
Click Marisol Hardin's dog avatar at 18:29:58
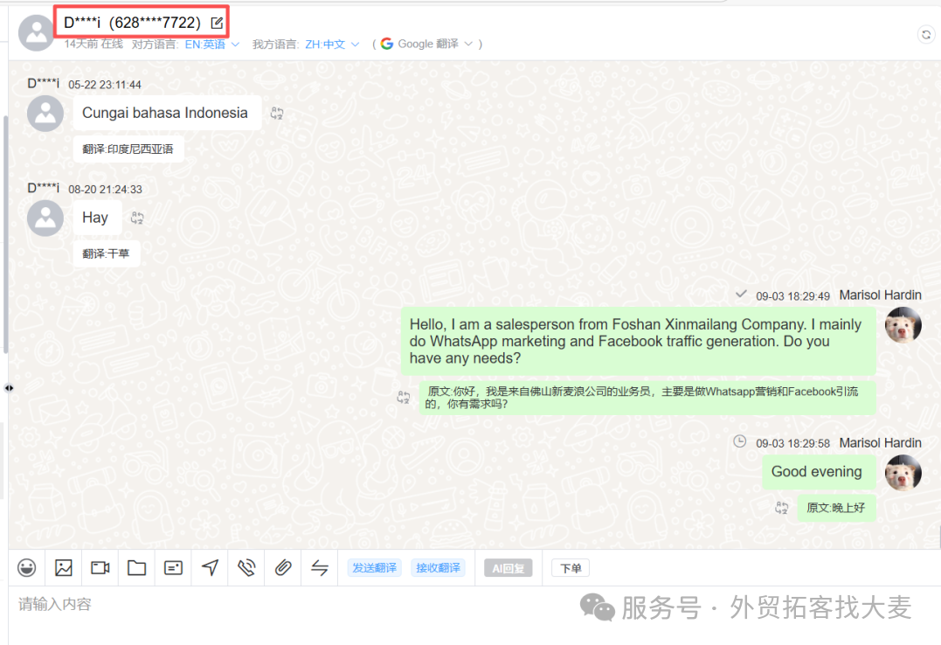[903, 473]
